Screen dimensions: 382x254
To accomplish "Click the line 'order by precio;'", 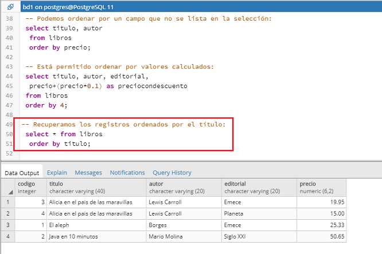I will [60, 47].
